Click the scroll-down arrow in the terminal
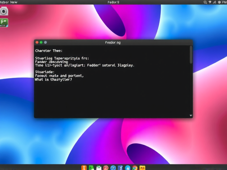This screenshot has width=227, height=170. (x=191, y=115)
